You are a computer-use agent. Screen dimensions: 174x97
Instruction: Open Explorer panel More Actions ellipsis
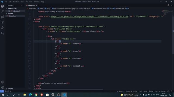22,5
